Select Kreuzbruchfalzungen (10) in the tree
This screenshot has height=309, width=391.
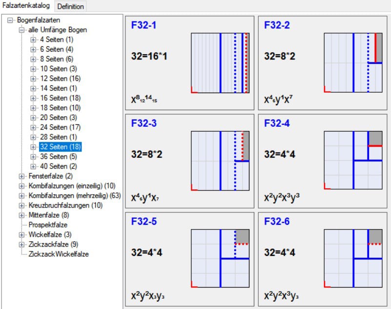[x=65, y=205]
